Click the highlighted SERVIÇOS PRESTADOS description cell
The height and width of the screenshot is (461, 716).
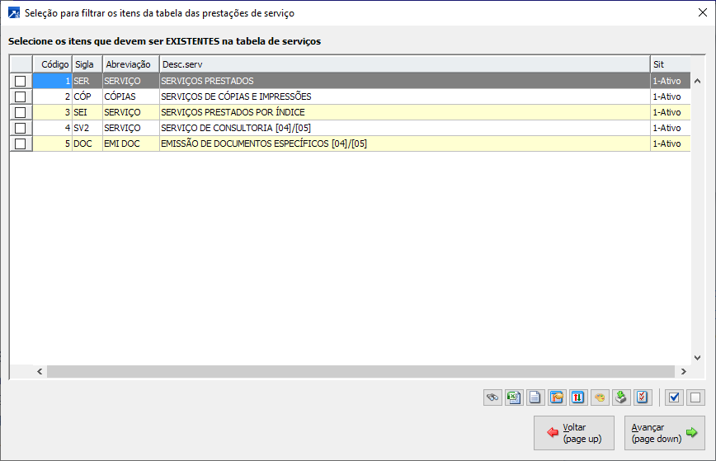(404, 81)
